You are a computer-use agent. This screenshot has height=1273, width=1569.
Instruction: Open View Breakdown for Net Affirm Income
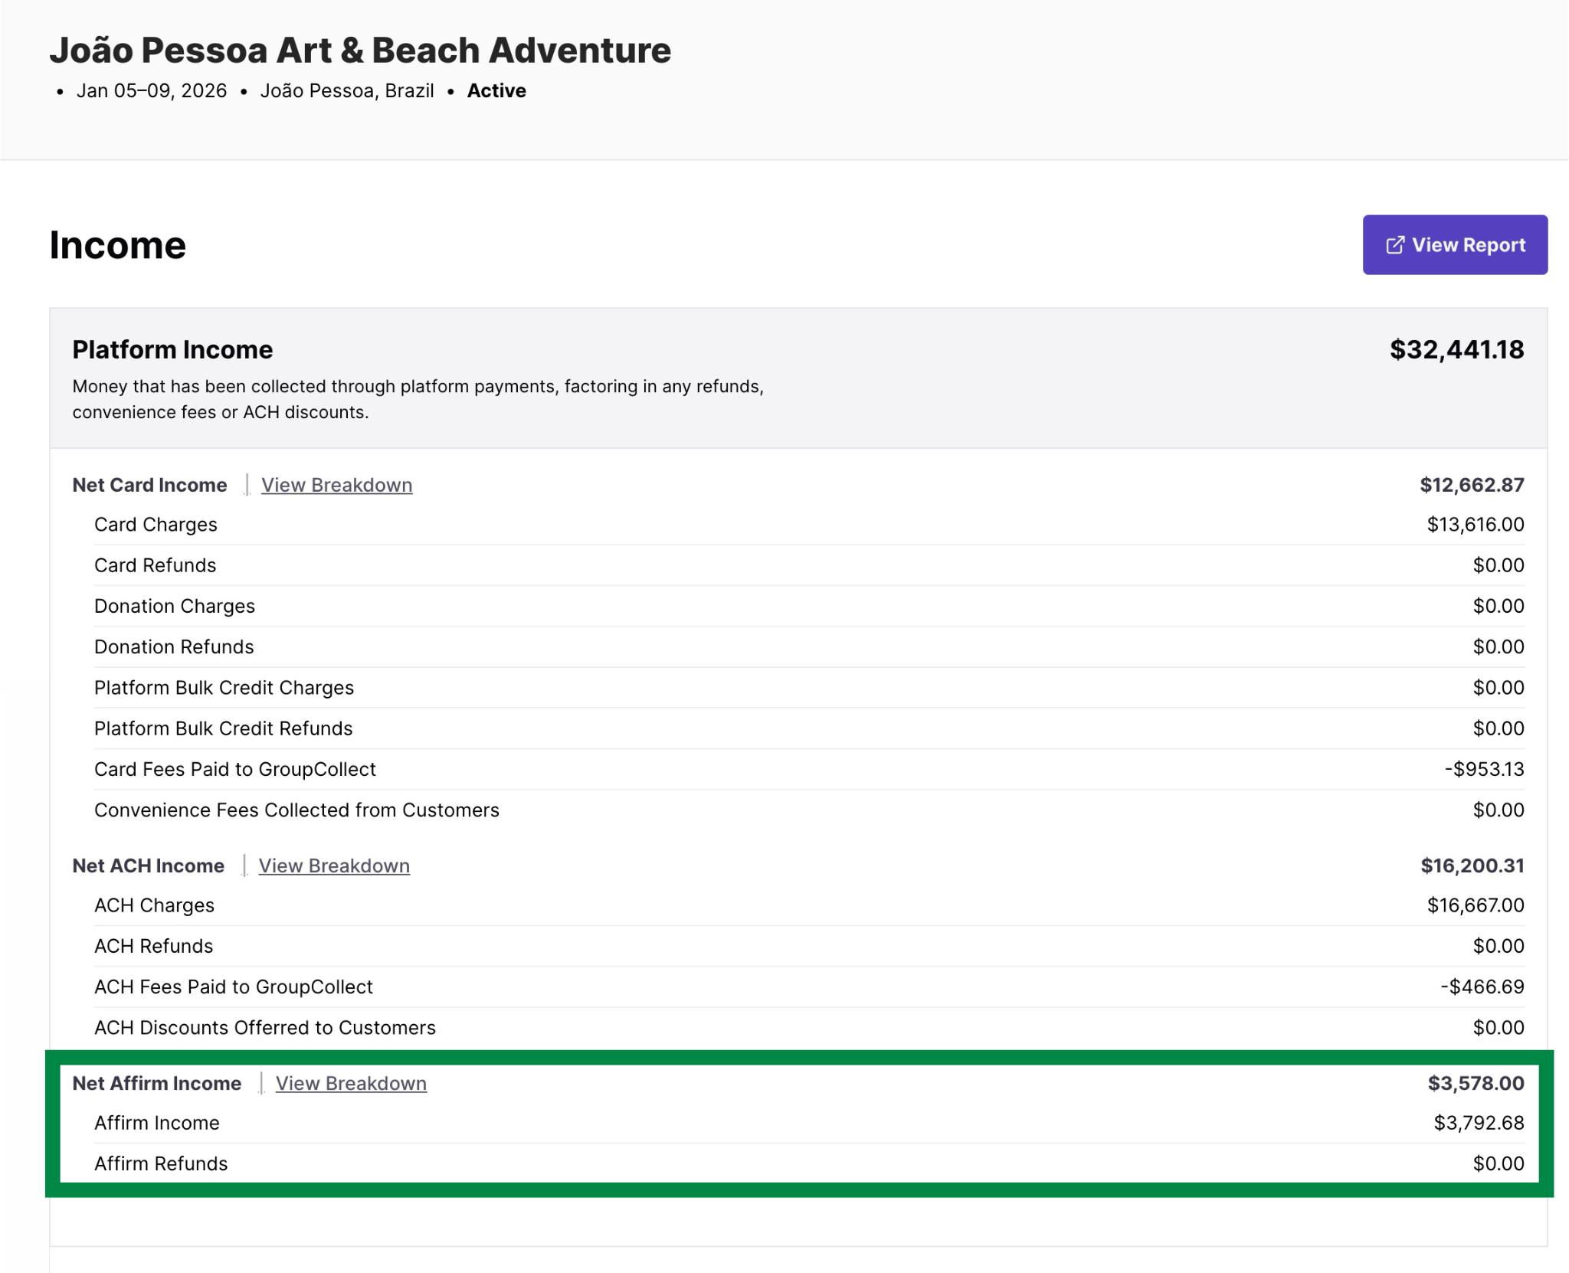click(x=351, y=1083)
